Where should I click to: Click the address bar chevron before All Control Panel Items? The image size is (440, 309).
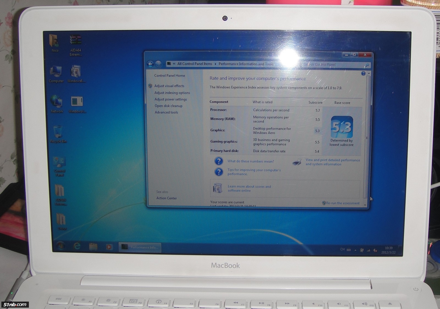[x=174, y=64]
